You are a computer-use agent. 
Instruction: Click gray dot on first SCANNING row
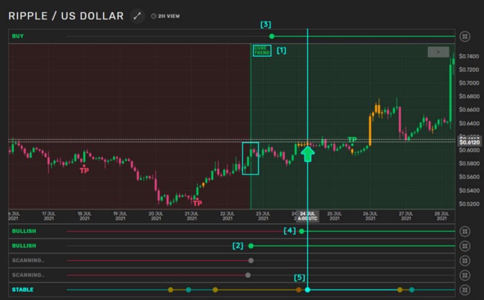[x=251, y=261]
